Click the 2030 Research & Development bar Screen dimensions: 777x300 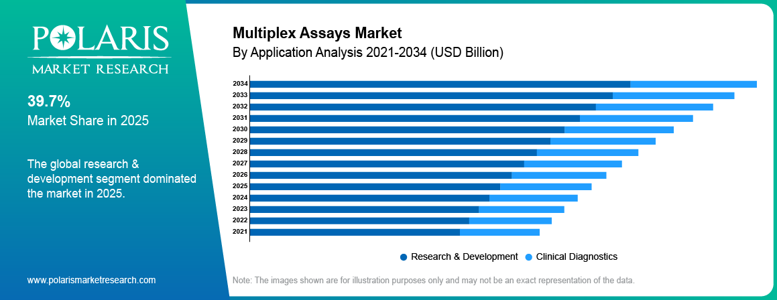click(408, 130)
